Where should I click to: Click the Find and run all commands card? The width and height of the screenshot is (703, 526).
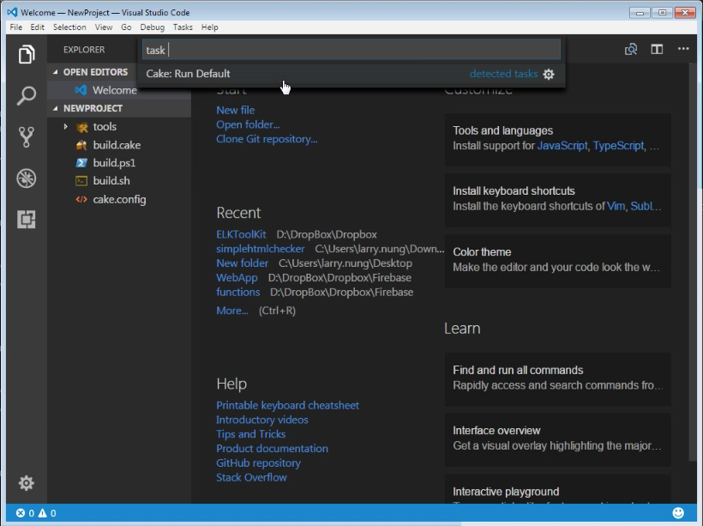point(558,379)
